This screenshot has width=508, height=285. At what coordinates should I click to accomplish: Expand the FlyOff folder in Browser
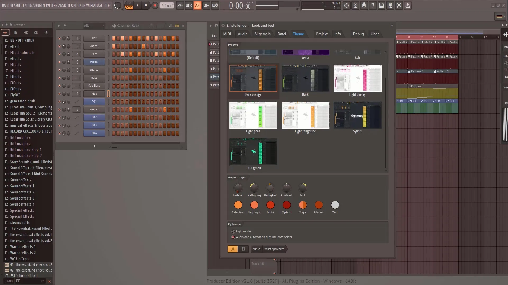coord(13,95)
